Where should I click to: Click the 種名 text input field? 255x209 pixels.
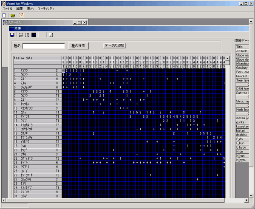pyautogui.click(x=44, y=45)
